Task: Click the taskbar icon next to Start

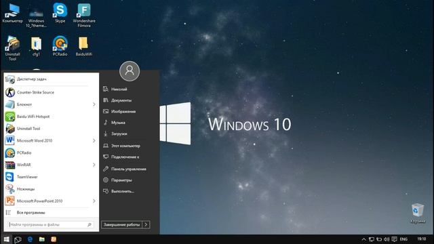Action: click(x=18, y=239)
